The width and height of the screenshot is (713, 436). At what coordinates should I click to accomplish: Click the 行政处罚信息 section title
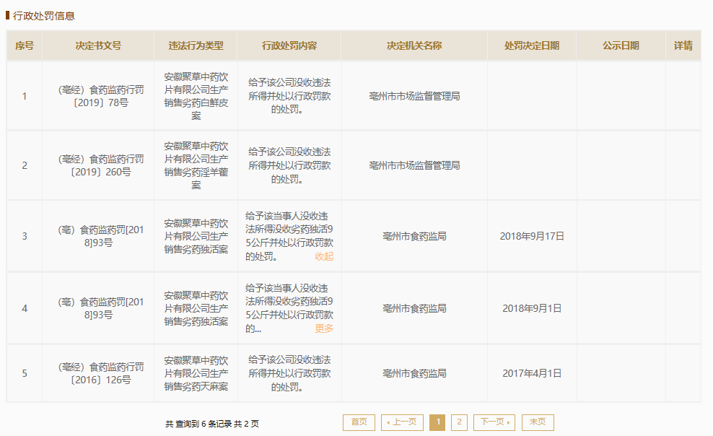[43, 15]
